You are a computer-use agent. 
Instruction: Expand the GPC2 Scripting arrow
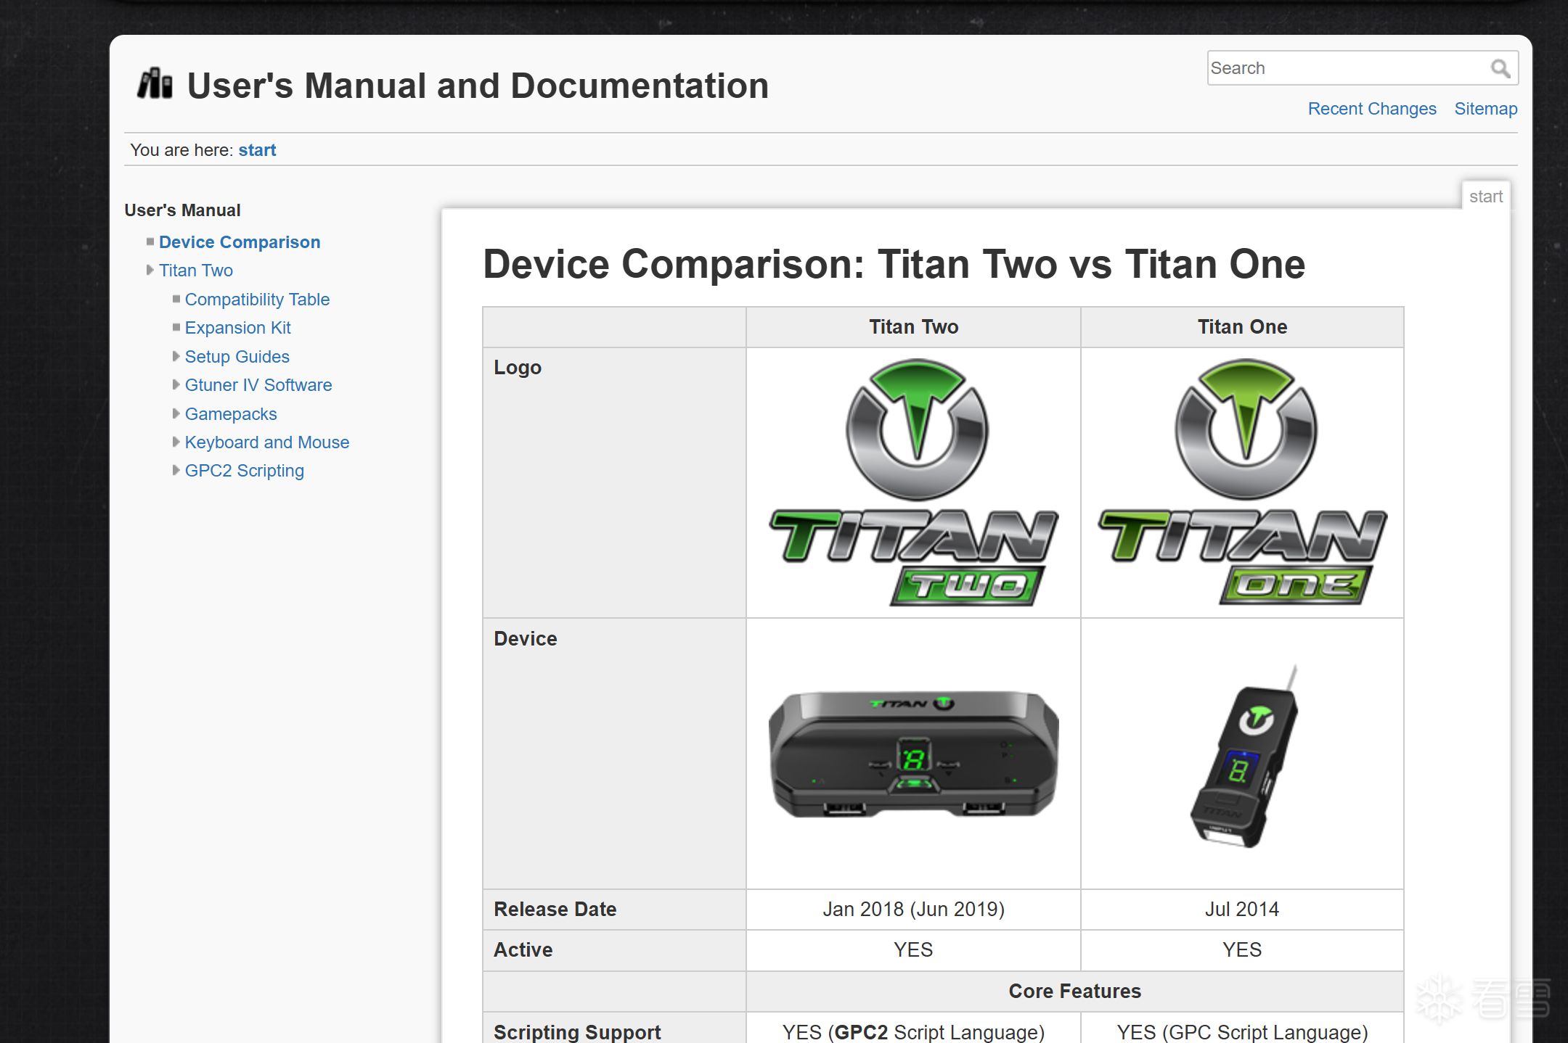click(x=176, y=470)
